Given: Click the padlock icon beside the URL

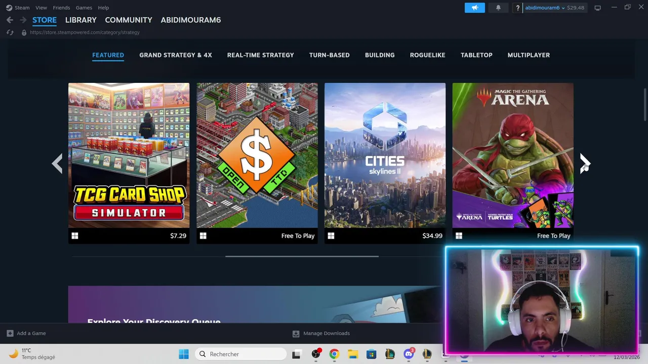Looking at the screenshot, I should coord(24,32).
